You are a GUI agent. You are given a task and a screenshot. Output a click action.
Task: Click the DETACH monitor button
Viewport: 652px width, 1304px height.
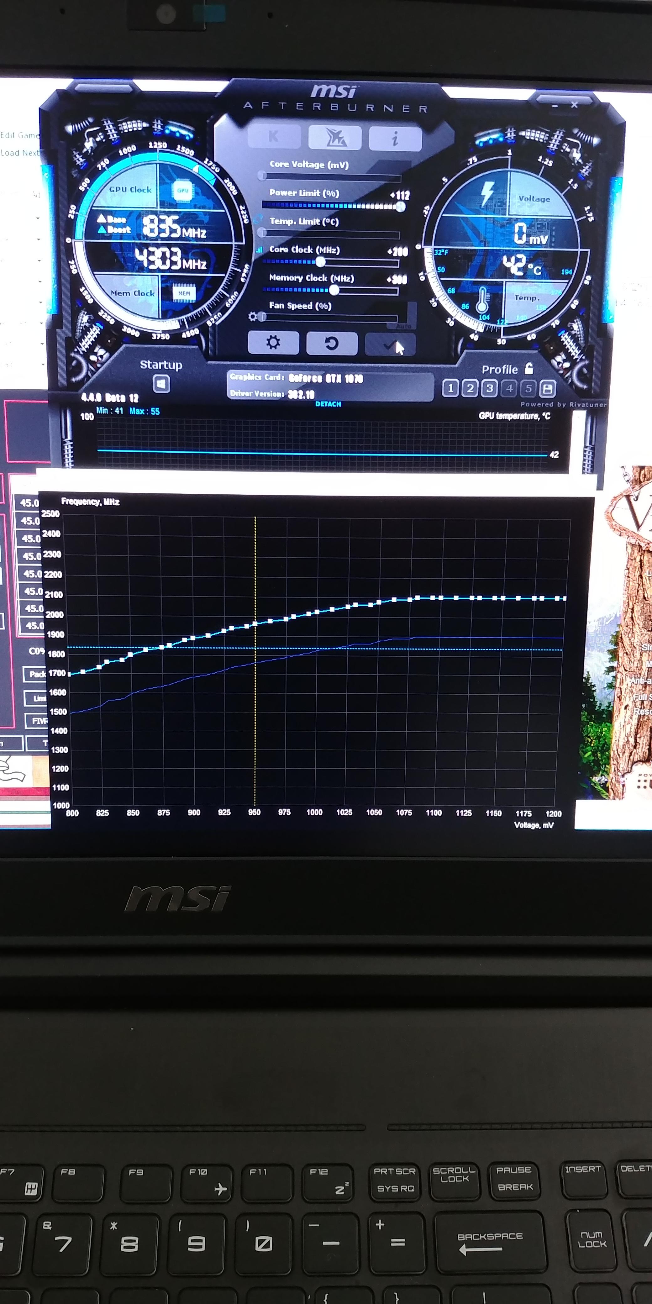[x=328, y=404]
